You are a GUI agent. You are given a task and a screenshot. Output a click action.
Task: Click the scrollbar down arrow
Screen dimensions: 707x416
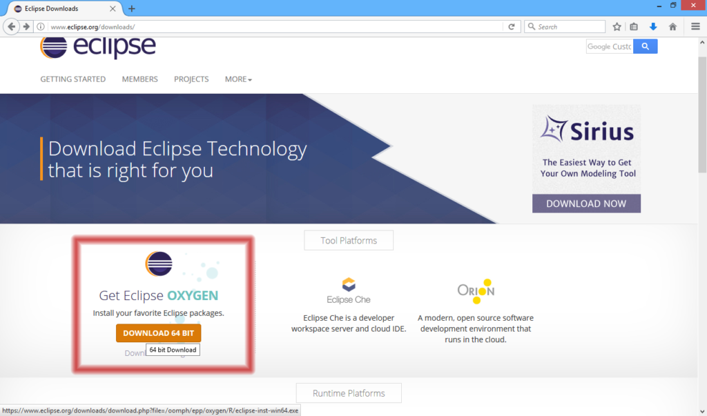702,411
